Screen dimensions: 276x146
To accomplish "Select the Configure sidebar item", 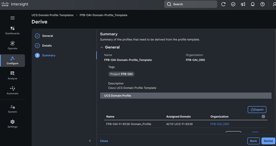I will (12, 61).
